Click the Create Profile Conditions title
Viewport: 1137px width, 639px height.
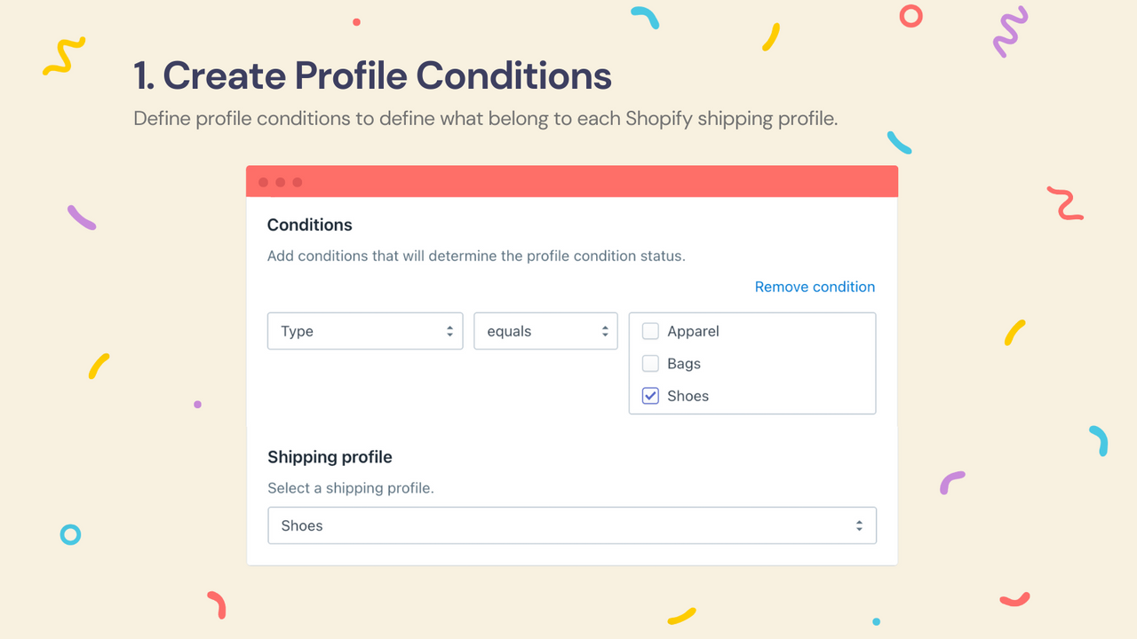click(x=372, y=76)
